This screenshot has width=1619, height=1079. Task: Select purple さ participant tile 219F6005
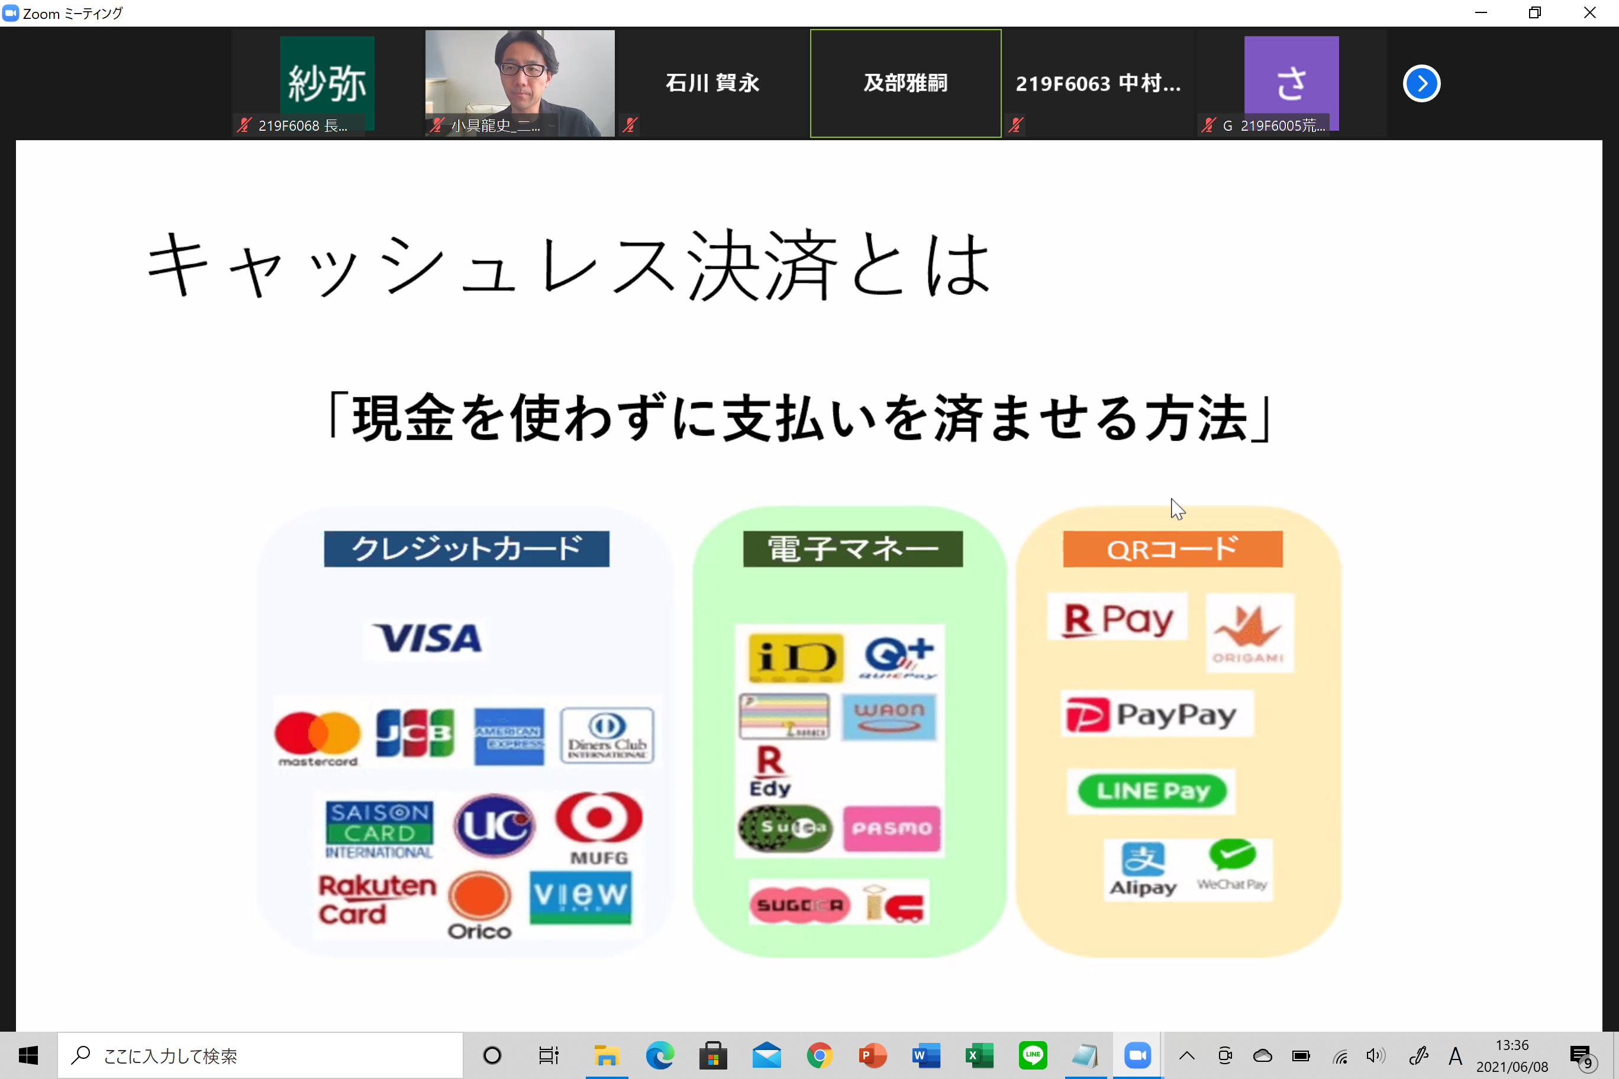click(x=1291, y=83)
